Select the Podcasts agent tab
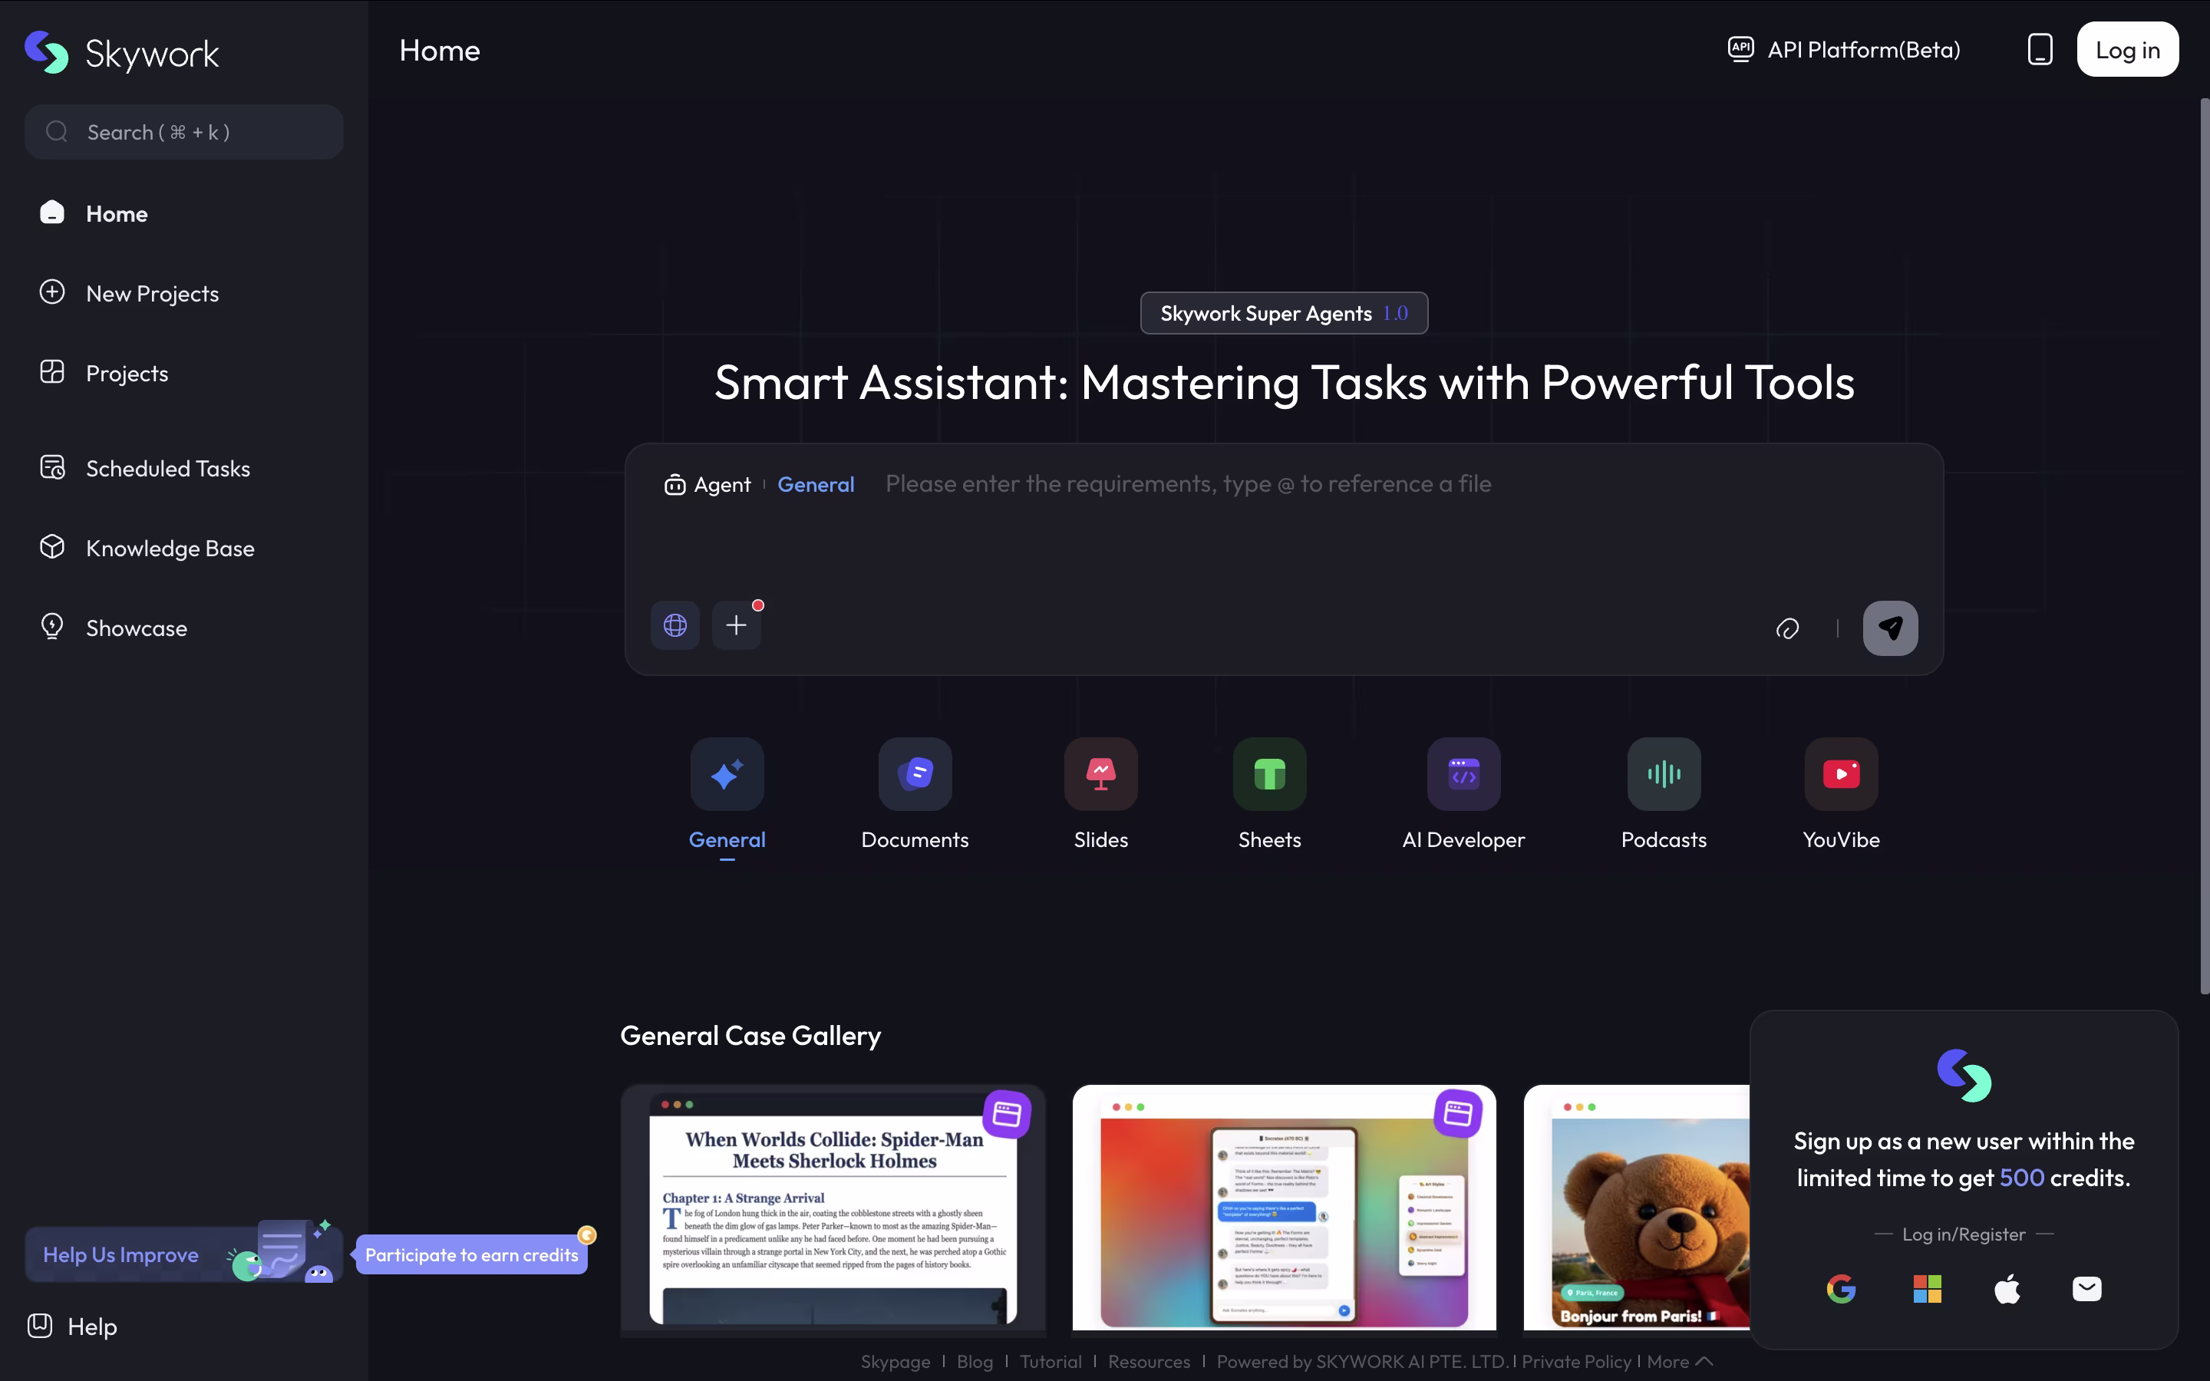 (x=1664, y=795)
